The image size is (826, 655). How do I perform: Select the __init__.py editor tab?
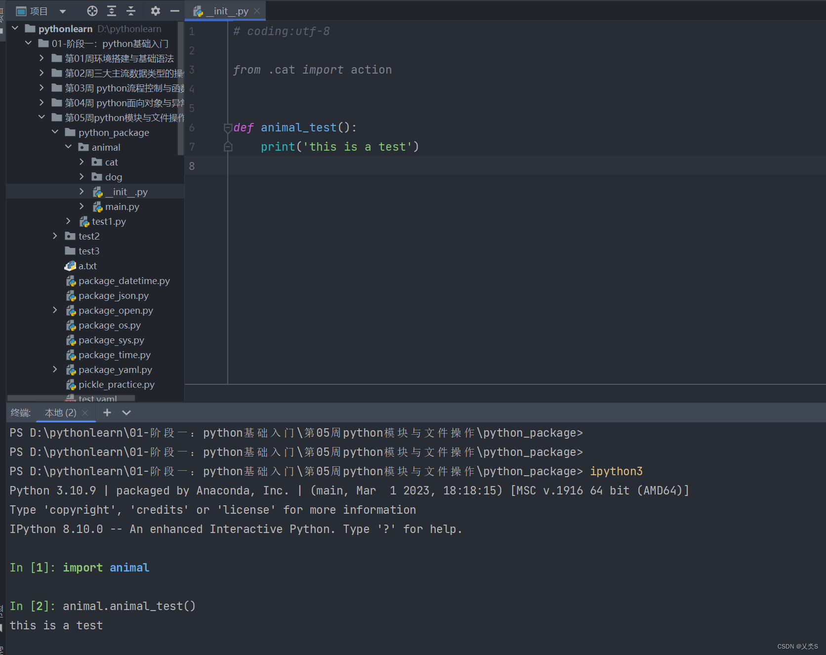(225, 11)
